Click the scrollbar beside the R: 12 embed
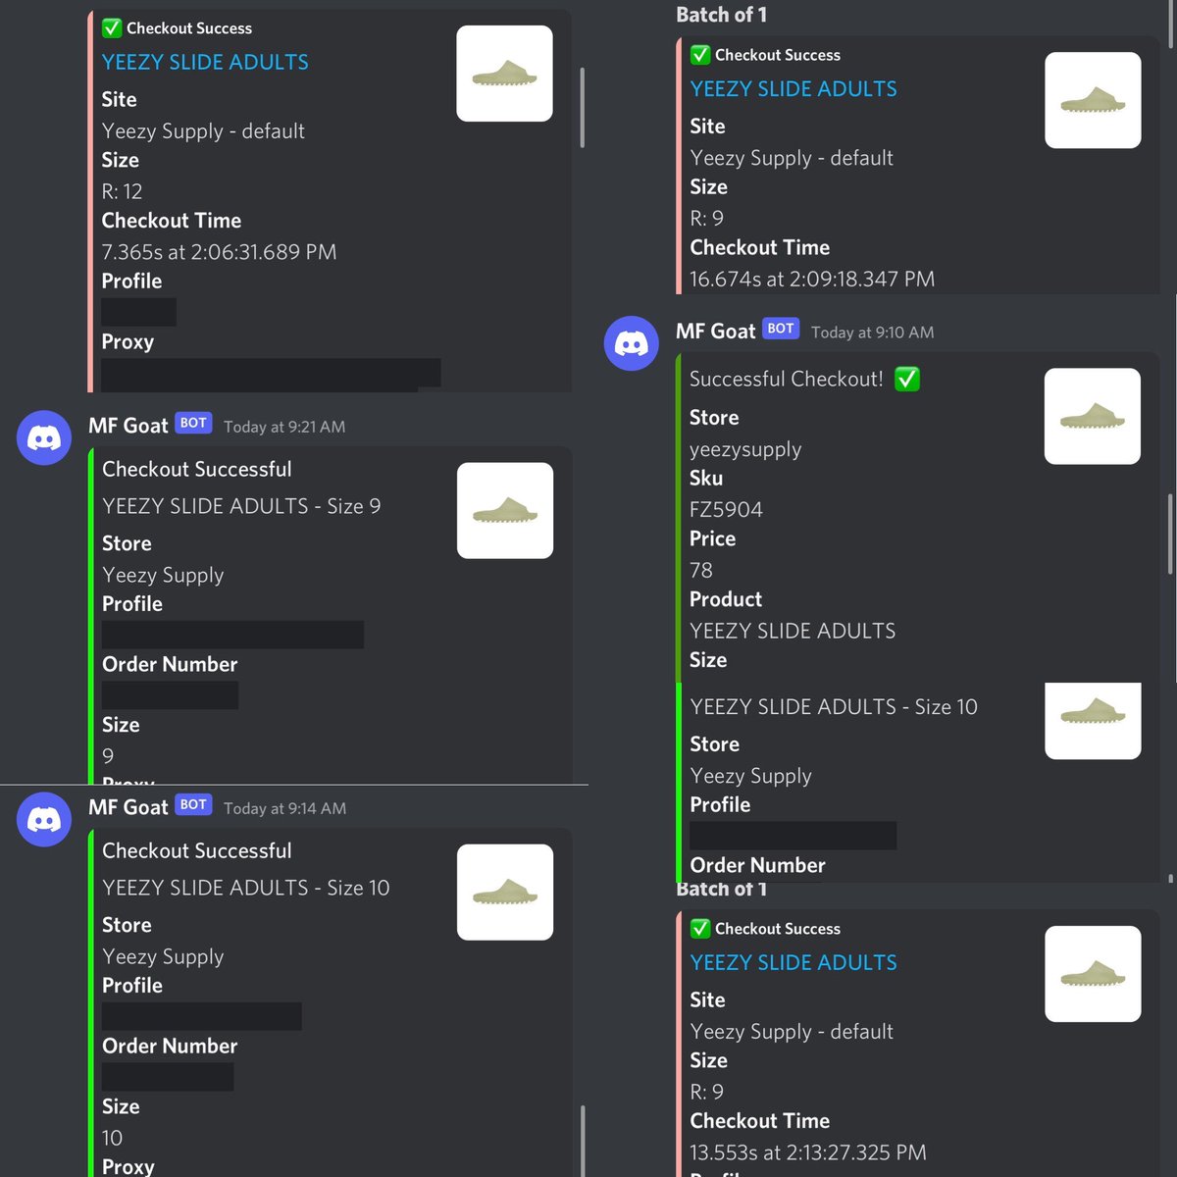This screenshot has height=1177, width=1177. 582,108
